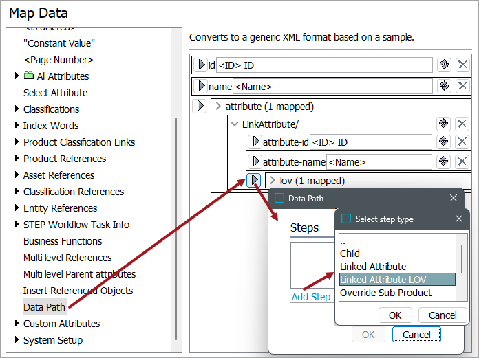Select Override Sub Product step type

coord(397,293)
